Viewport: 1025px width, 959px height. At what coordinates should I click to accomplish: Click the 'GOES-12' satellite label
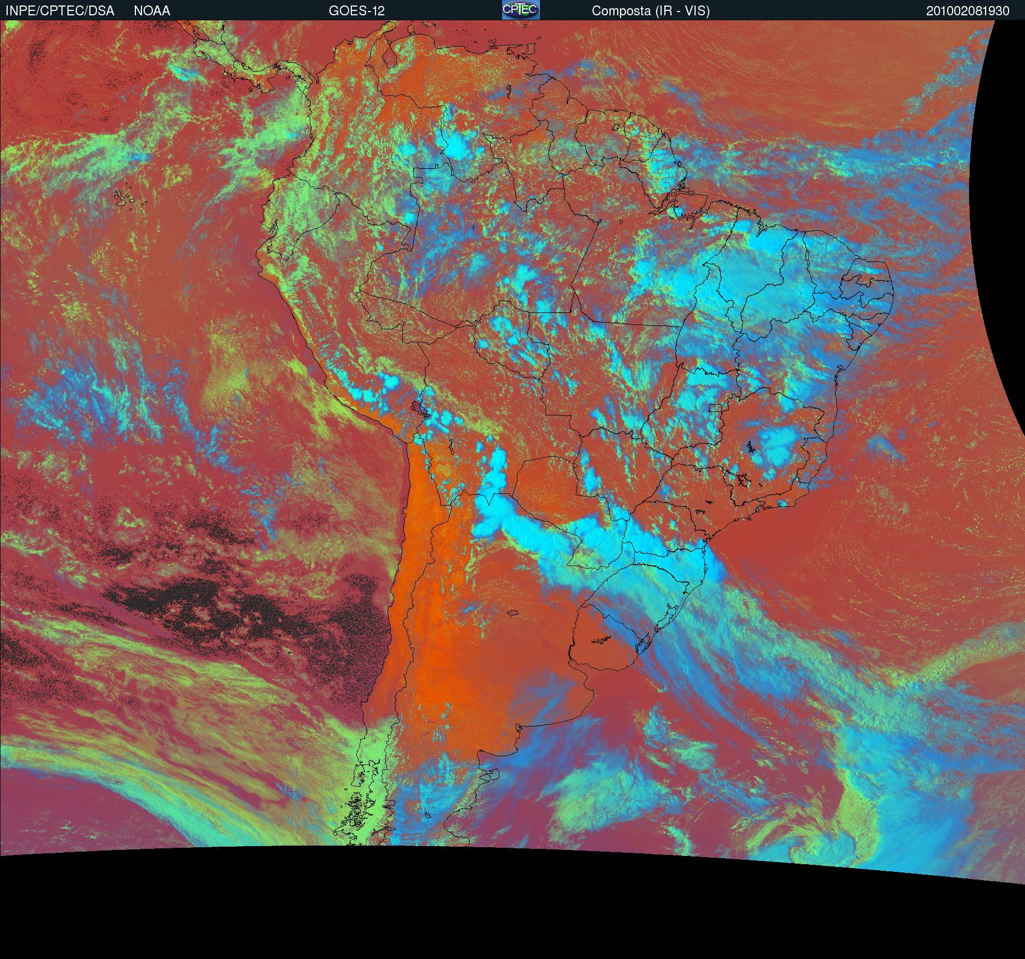click(x=357, y=11)
